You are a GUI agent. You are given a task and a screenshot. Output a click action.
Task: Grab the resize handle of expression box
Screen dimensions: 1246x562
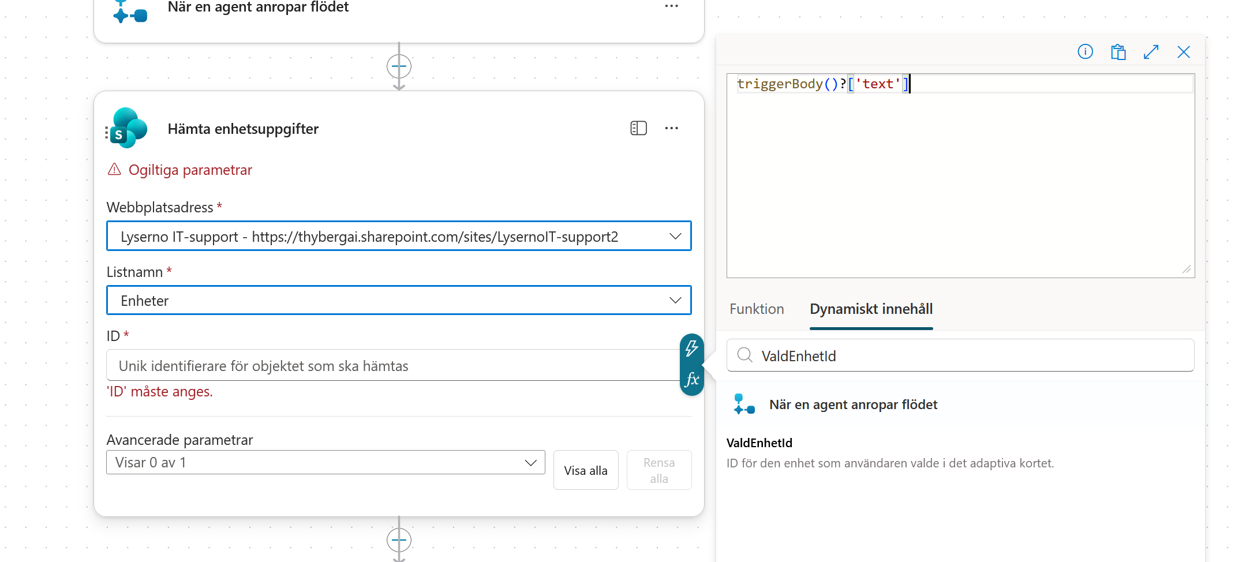[x=1187, y=269]
